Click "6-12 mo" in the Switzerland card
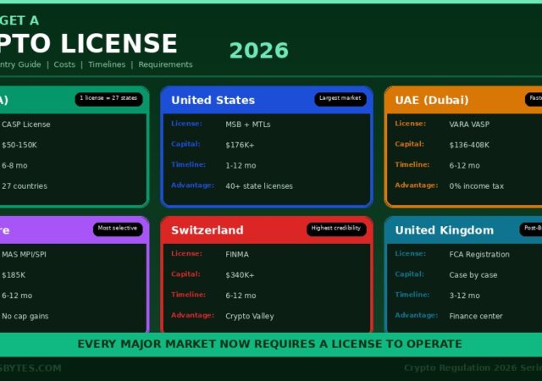 coord(241,295)
